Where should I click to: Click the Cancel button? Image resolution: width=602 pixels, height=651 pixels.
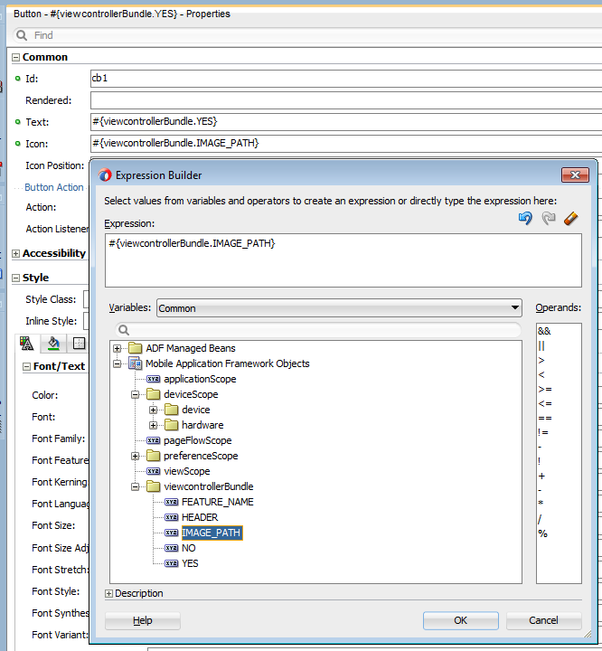point(543,620)
